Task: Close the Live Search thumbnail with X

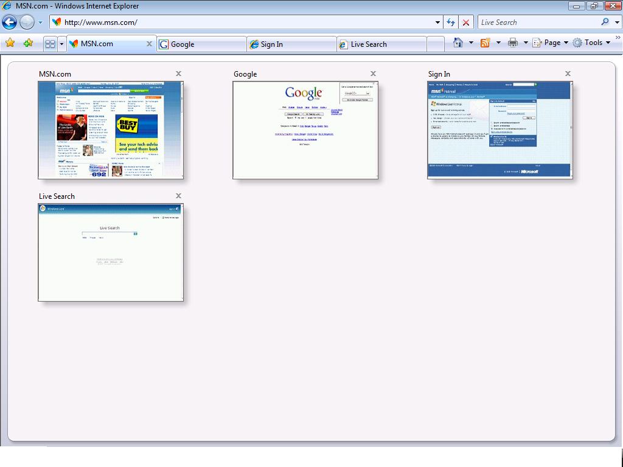Action: tap(178, 196)
